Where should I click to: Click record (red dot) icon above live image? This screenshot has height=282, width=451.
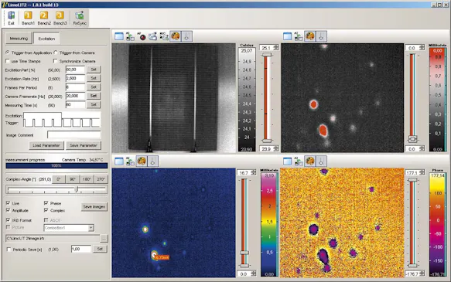pos(142,36)
